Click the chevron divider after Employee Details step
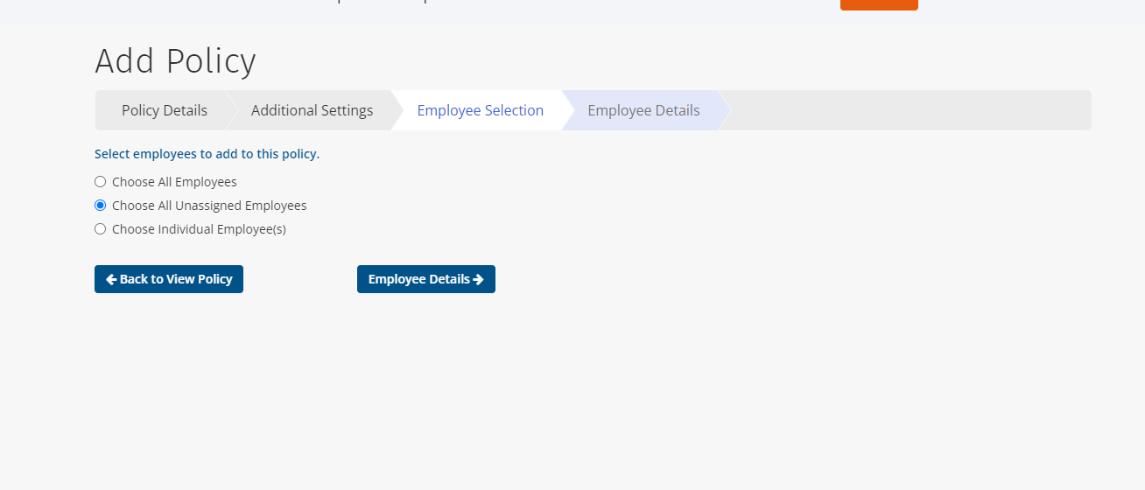Screen dimensions: 1145x490 725,110
